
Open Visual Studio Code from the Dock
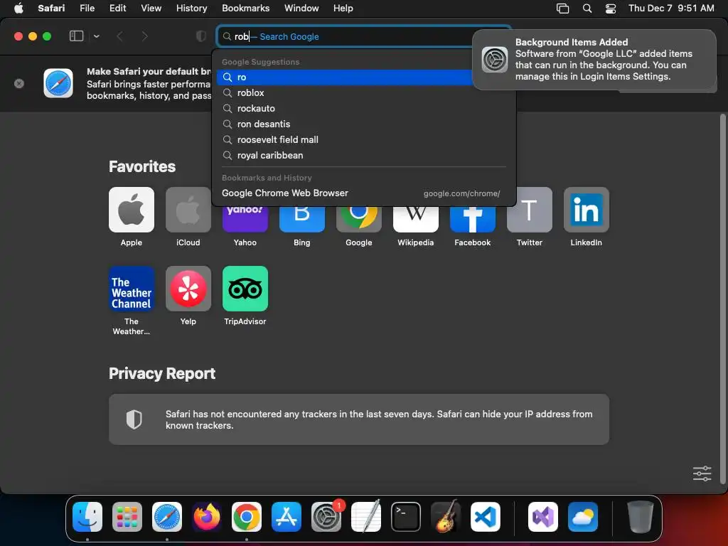(485, 516)
